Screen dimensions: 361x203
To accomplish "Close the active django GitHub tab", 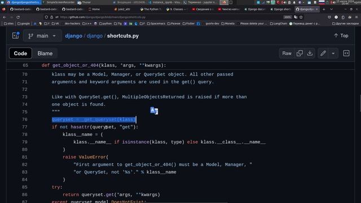I will pos(316,9).
